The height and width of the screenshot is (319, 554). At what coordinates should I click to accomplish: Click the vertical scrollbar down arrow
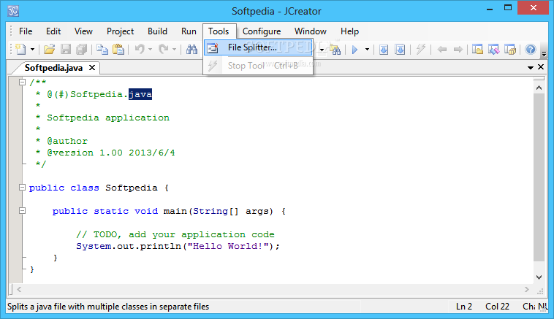point(539,277)
